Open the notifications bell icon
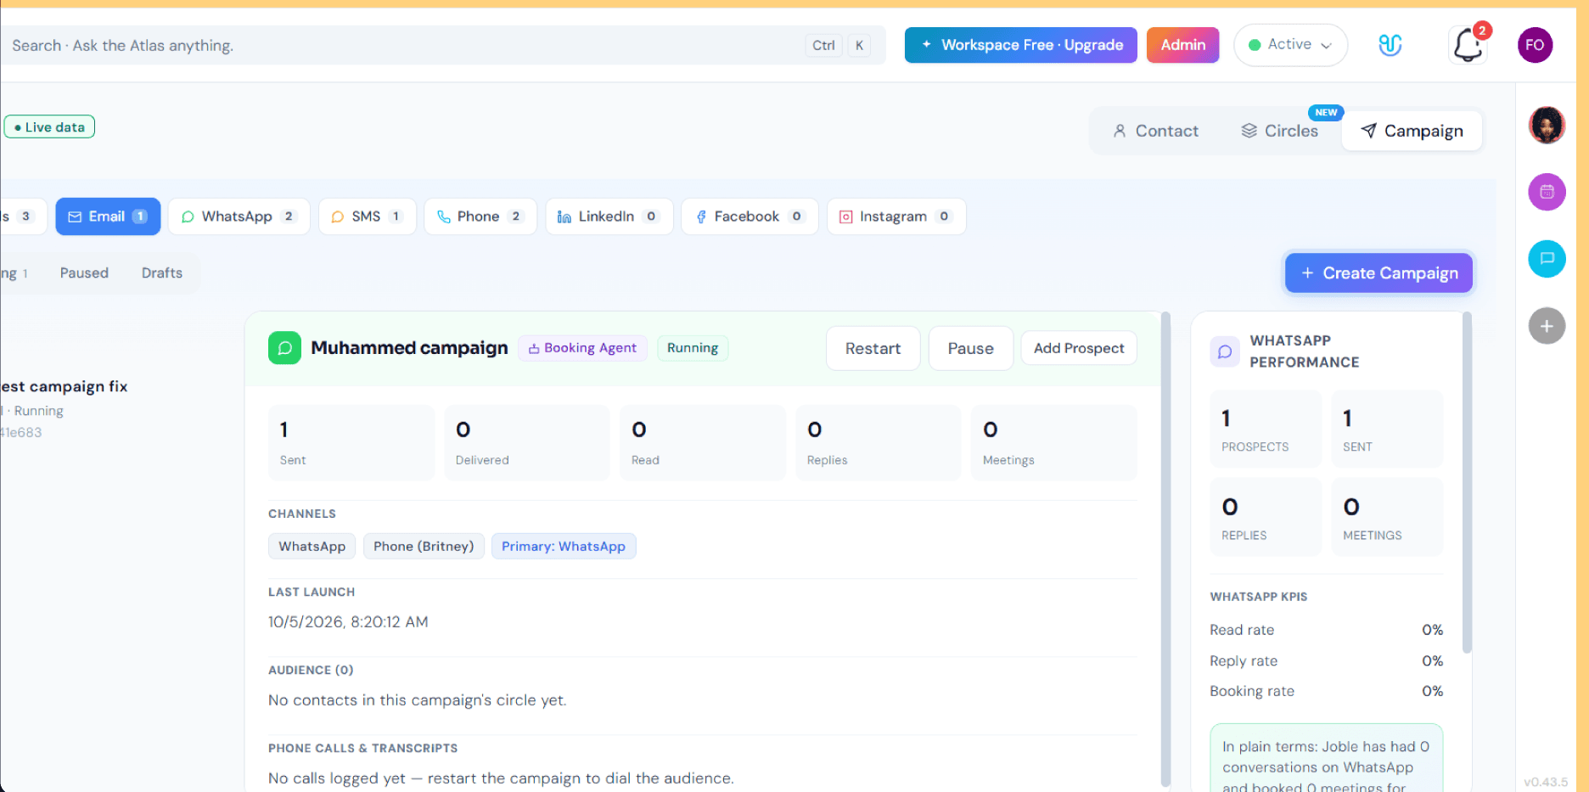Image resolution: width=1589 pixels, height=792 pixels. pyautogui.click(x=1468, y=45)
